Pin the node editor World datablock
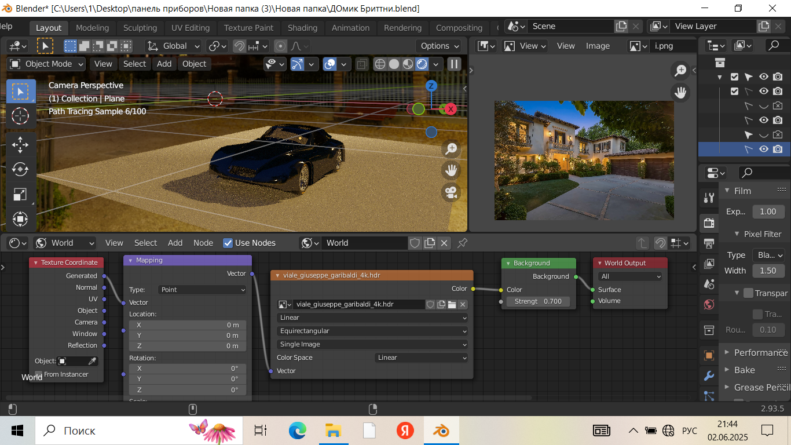The image size is (791, 445). tap(462, 243)
